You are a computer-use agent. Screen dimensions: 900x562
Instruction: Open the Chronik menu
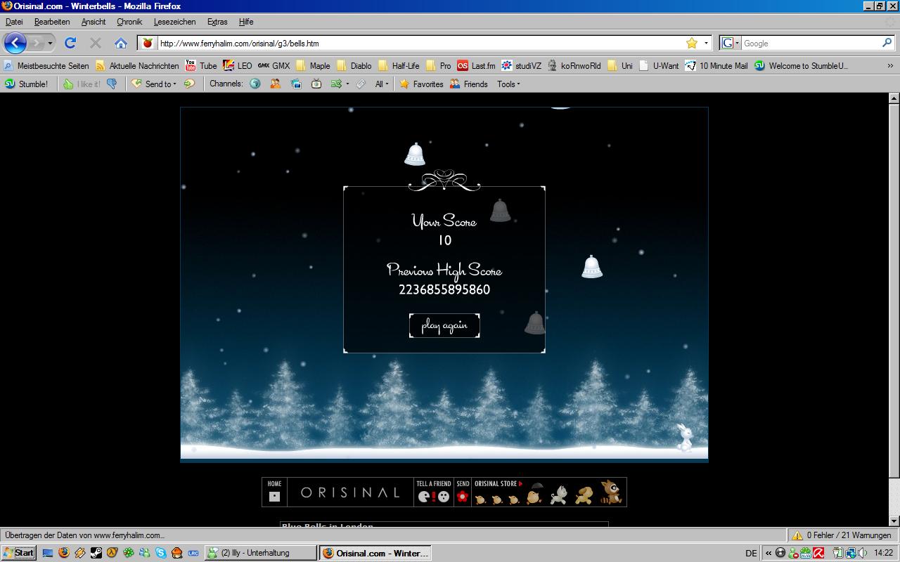(x=129, y=22)
